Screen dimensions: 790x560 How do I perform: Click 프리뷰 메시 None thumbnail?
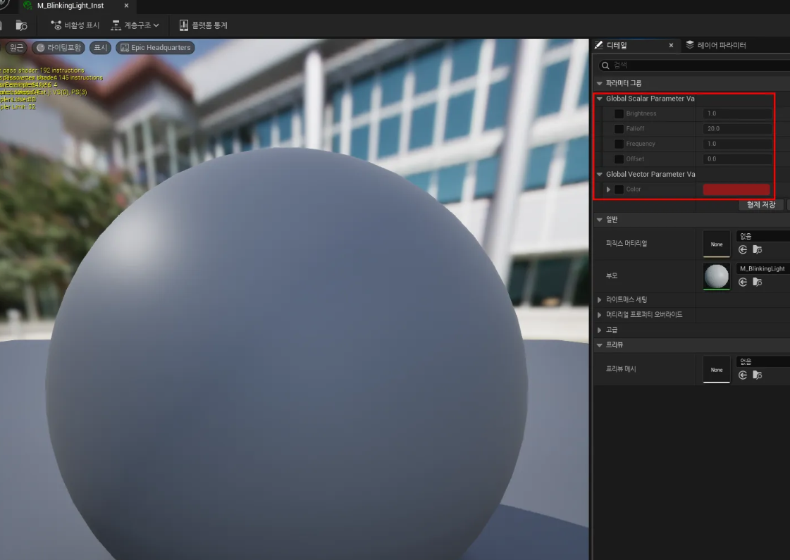717,369
